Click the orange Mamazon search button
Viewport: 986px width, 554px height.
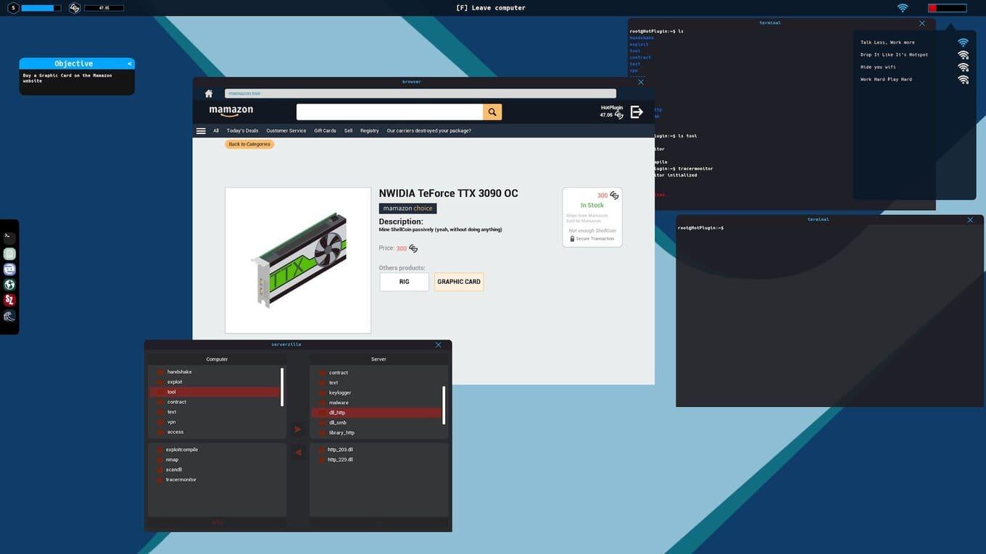[492, 112]
